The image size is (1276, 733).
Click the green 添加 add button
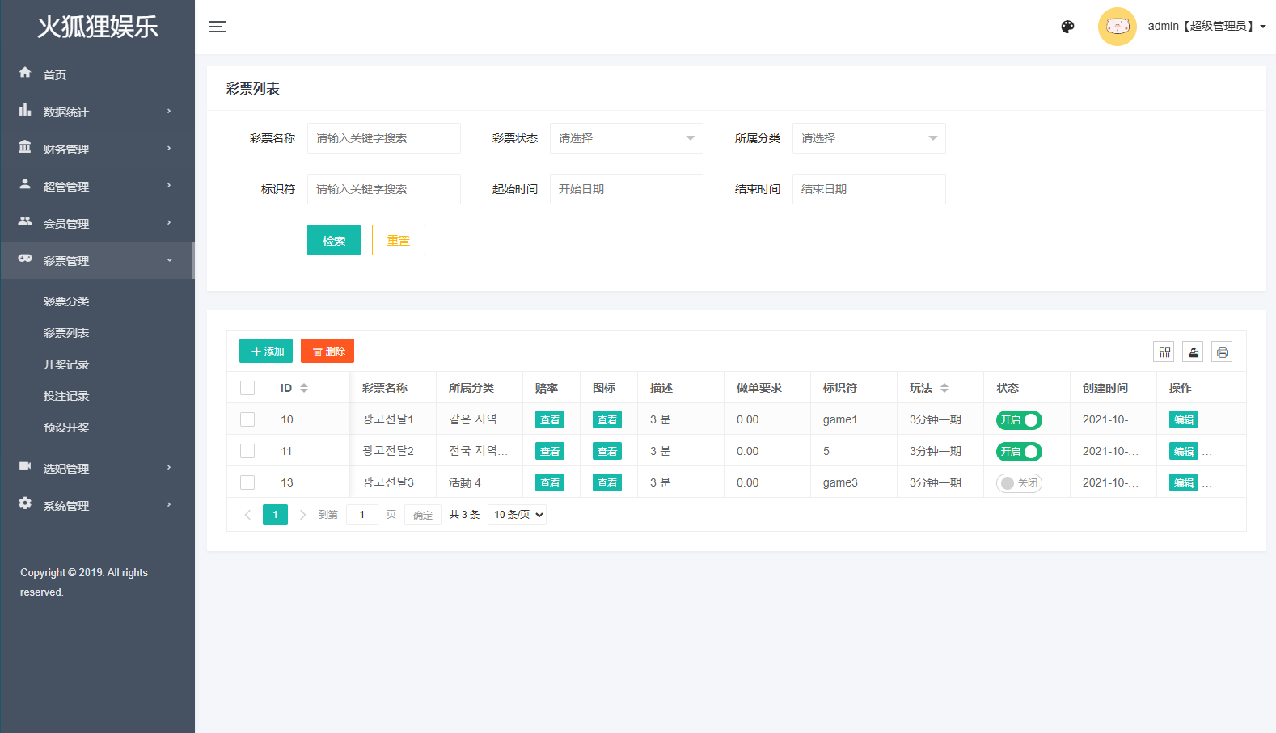(266, 351)
